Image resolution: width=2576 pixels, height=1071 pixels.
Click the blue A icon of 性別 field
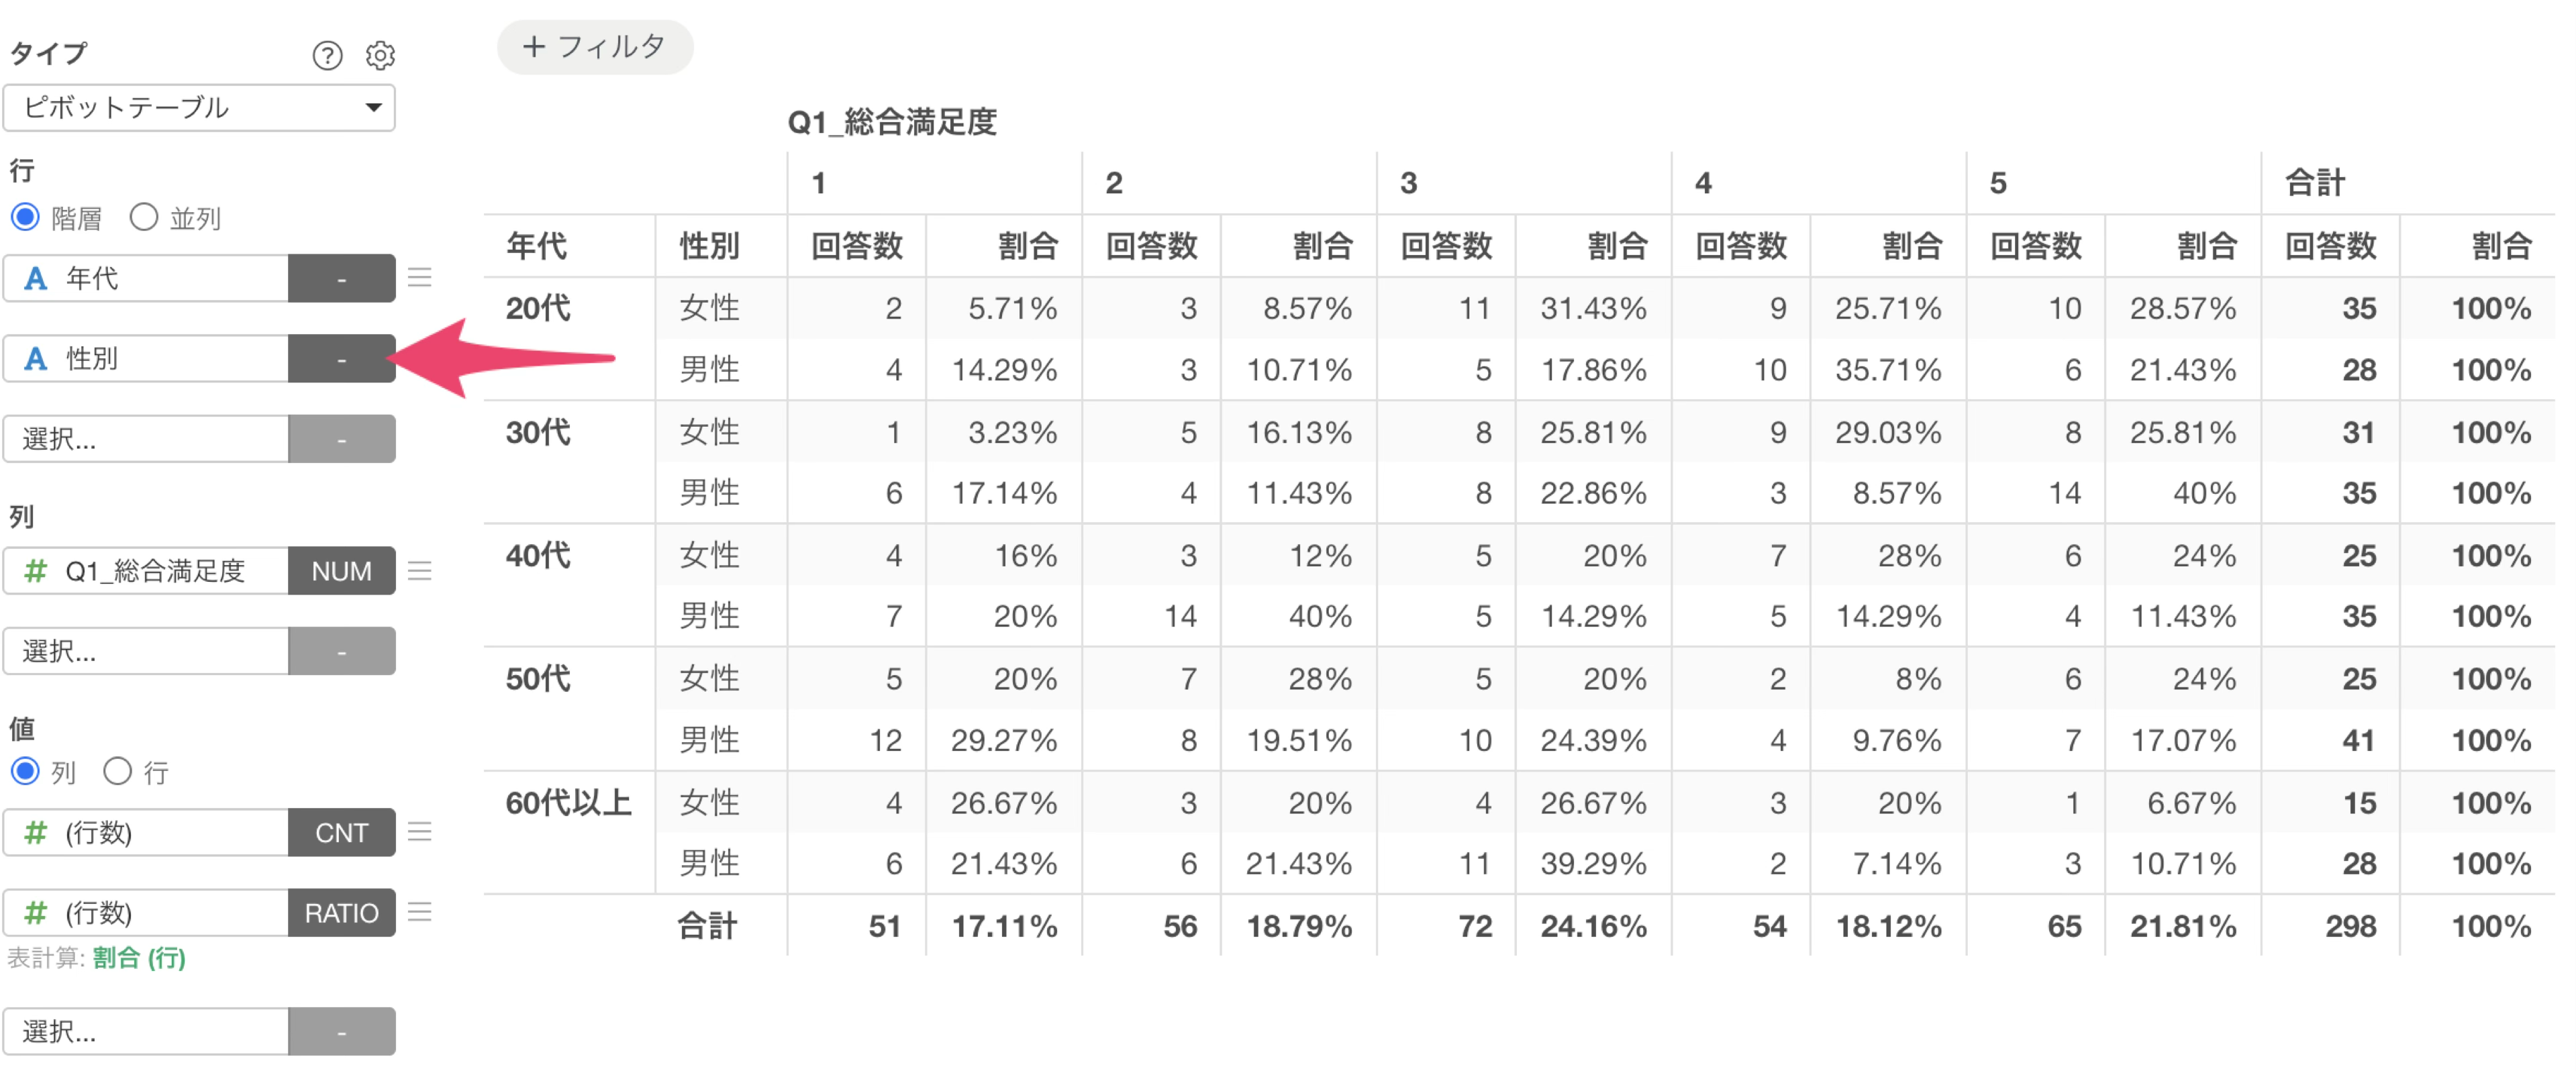tap(35, 358)
